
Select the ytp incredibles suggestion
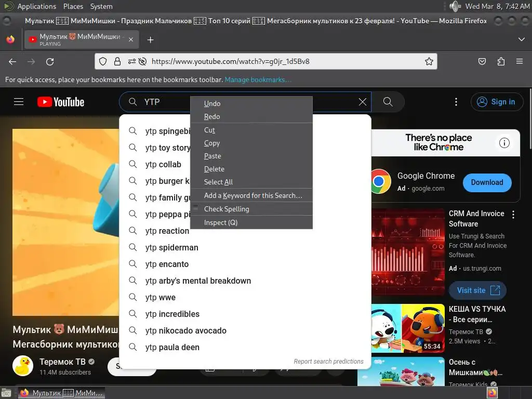[x=245, y=314]
